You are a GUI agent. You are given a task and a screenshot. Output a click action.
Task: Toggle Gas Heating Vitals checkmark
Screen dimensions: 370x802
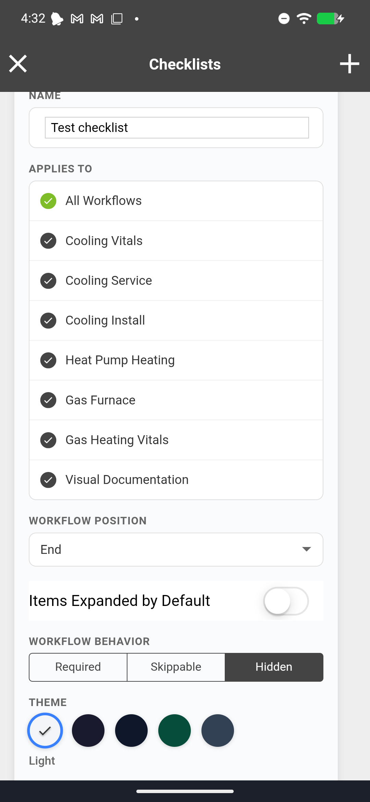[48, 440]
